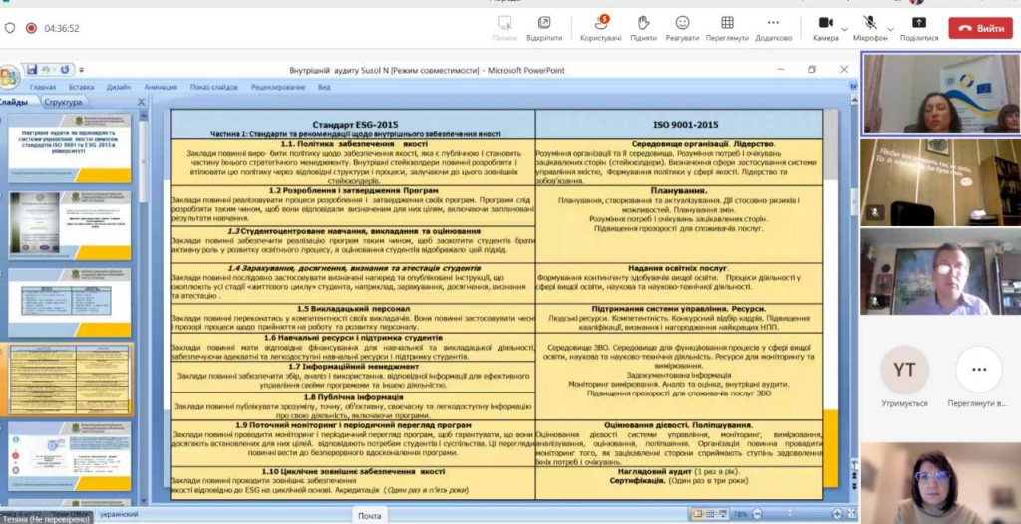Expand microphone options arrow next to Мікрофон
The height and width of the screenshot is (524, 1021).
coord(890,29)
